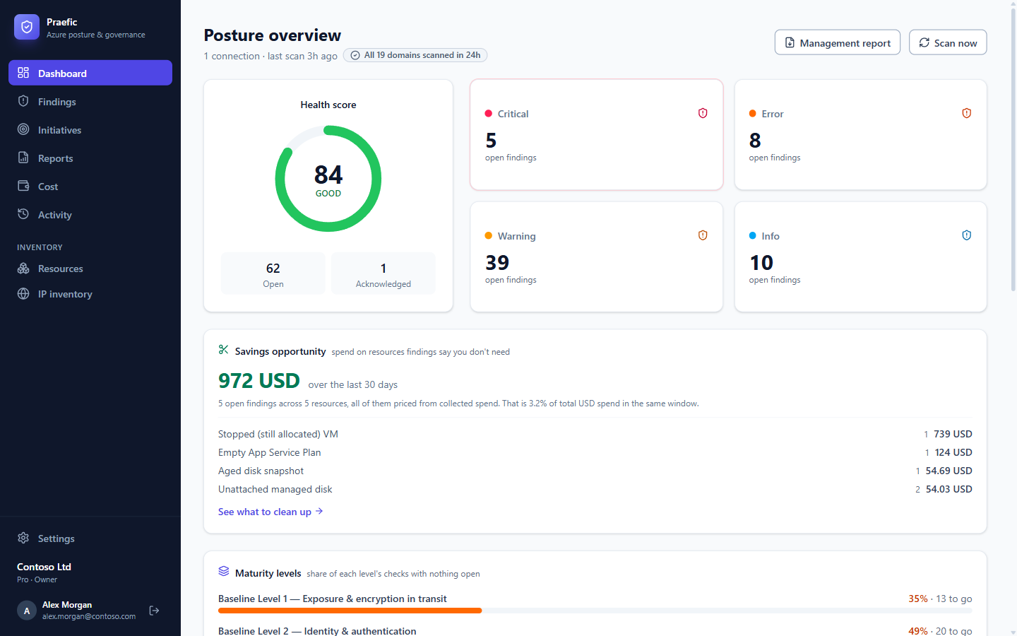Click the Maturity levels layers icon
1017x636 pixels.
pyautogui.click(x=224, y=571)
